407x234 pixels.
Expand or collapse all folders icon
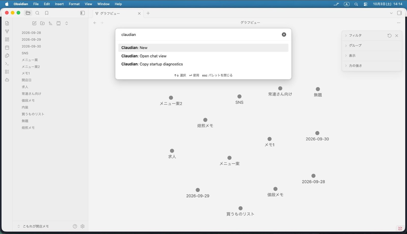point(67,23)
